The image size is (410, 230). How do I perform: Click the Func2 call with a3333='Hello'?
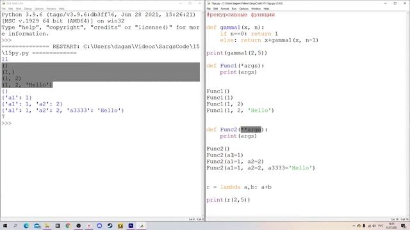click(261, 168)
